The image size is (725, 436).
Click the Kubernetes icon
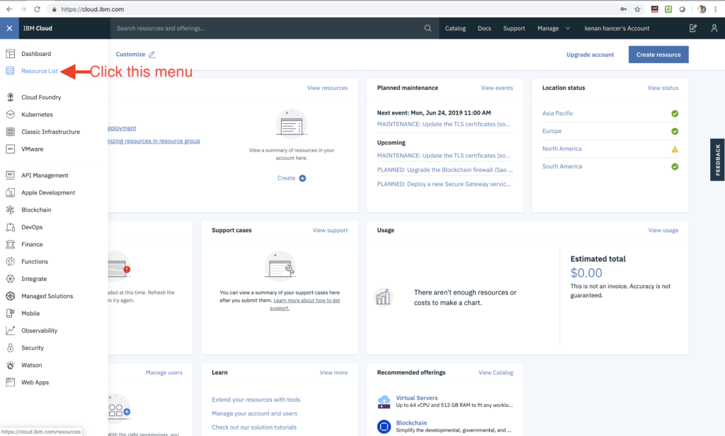point(10,114)
